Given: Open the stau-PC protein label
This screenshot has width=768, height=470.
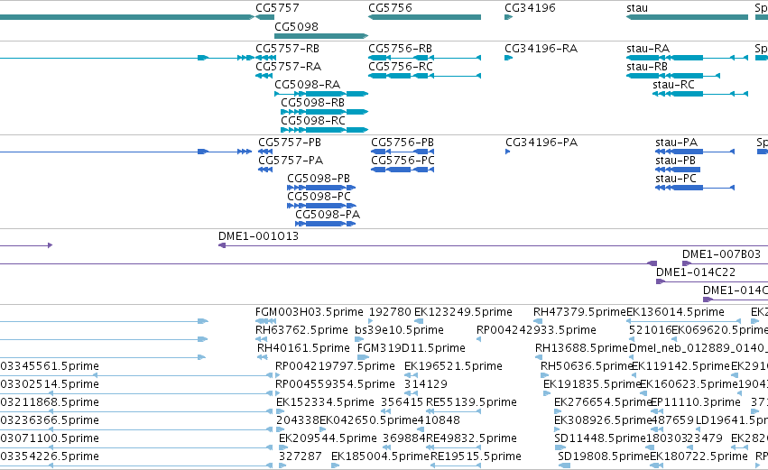Looking at the screenshot, I should 676,179.
